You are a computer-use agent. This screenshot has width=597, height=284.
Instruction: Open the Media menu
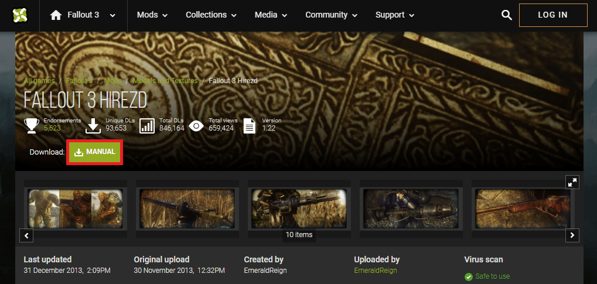[x=271, y=15]
